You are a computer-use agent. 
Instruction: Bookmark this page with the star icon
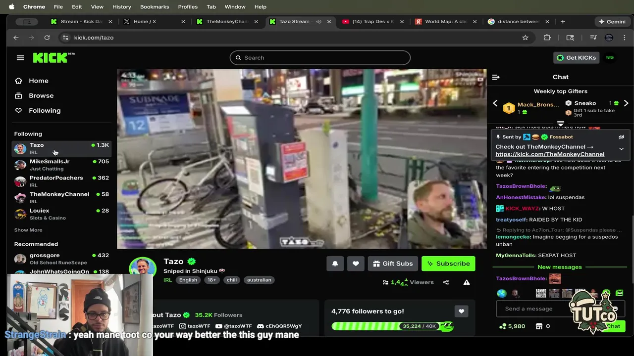click(526, 38)
